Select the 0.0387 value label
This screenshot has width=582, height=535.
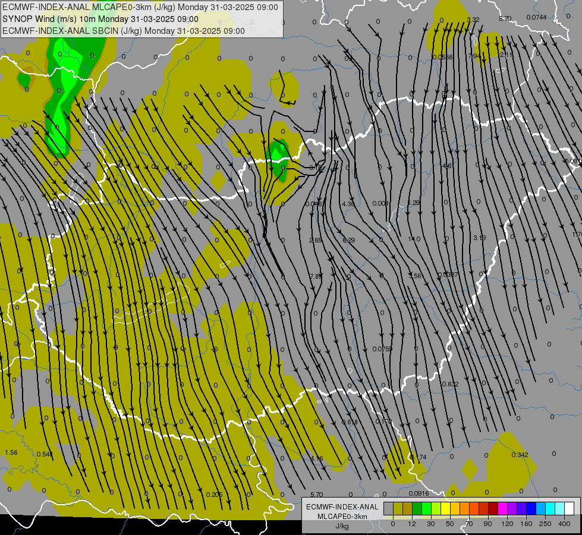(448, 275)
